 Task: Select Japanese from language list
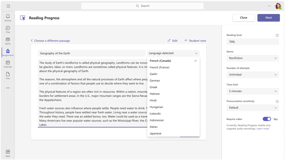pos(173,133)
